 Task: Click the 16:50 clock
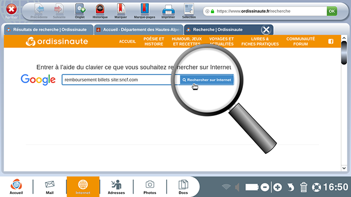(x=335, y=187)
